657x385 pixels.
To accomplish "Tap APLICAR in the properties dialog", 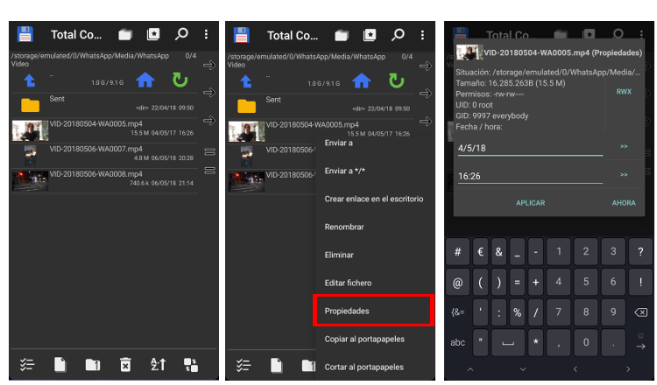I will point(531,203).
